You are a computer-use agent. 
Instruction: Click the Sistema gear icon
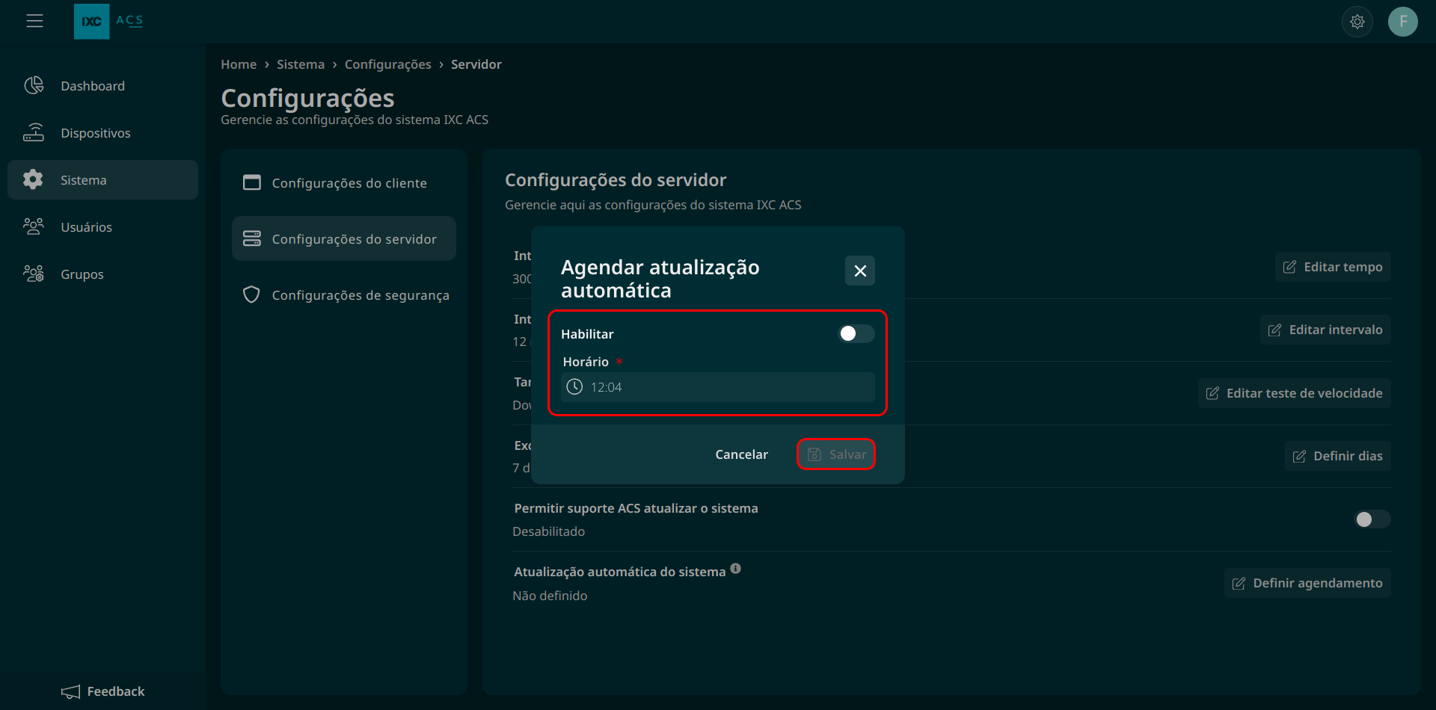[x=33, y=179]
